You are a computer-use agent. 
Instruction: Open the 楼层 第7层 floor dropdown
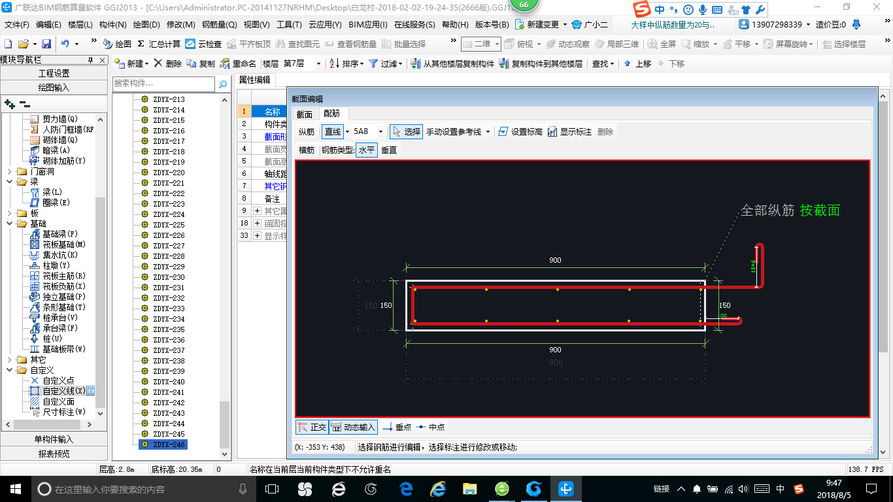pos(318,63)
